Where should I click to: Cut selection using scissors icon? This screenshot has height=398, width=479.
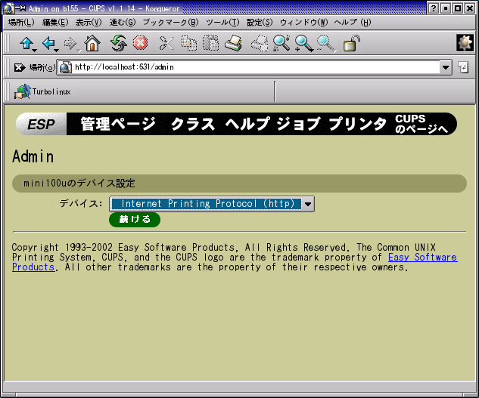[166, 43]
